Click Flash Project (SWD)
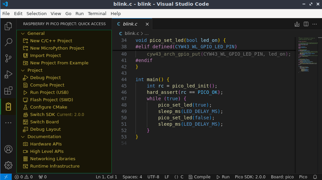The width and height of the screenshot is (322, 180). coord(64,100)
